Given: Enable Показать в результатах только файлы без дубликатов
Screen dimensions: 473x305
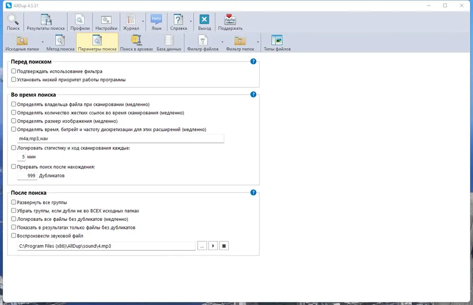Looking at the screenshot, I should [14, 227].
